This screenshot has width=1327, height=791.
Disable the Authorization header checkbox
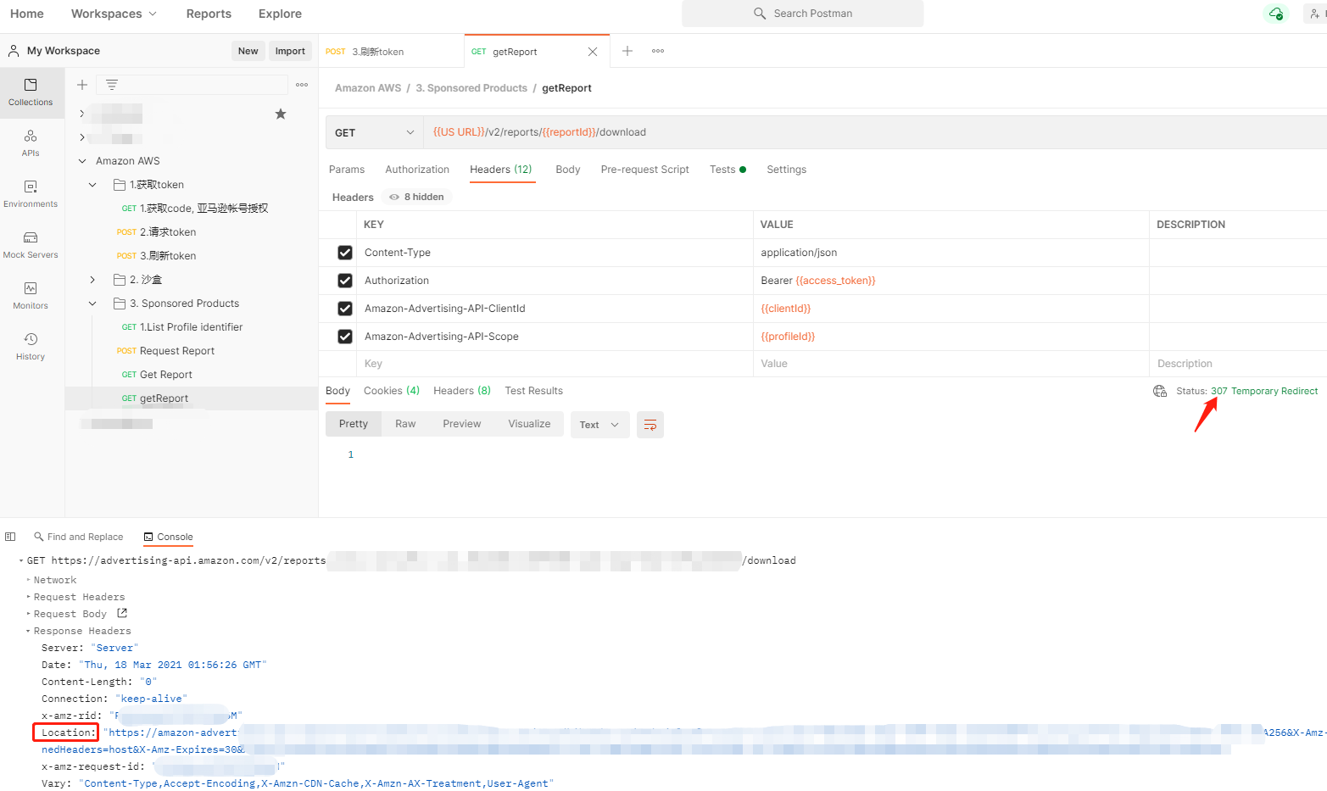click(344, 280)
